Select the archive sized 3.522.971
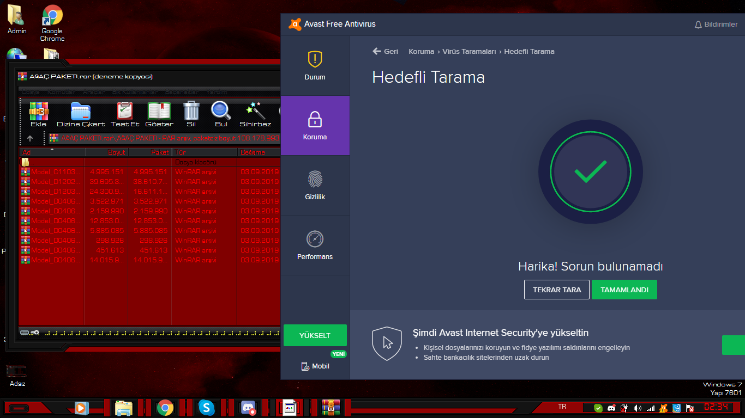The image size is (745, 418). click(x=150, y=201)
